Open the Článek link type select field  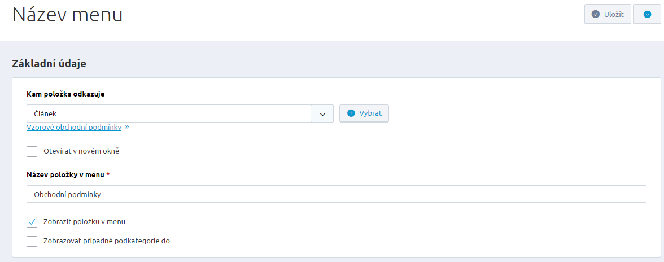click(x=169, y=113)
